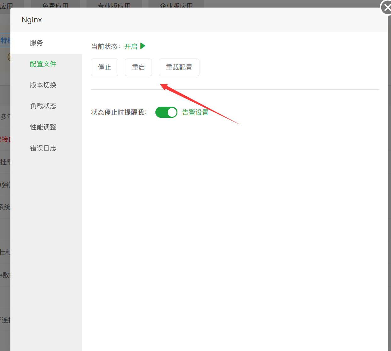
Task: Click the 开启 status text
Action: pos(131,47)
